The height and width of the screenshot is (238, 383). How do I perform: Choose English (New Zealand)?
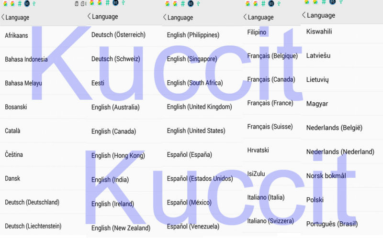(121, 228)
